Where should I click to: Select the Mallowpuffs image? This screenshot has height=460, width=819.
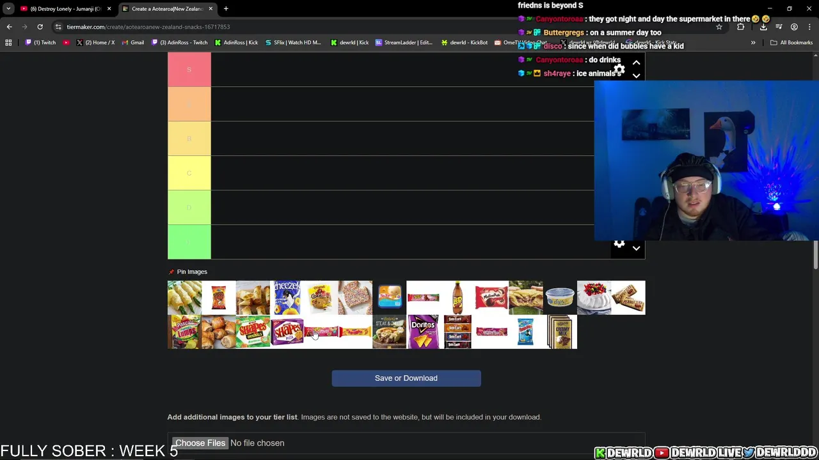click(x=491, y=298)
